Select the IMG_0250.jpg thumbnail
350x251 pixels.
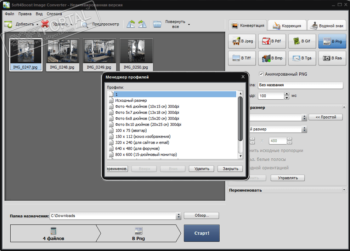(136, 55)
